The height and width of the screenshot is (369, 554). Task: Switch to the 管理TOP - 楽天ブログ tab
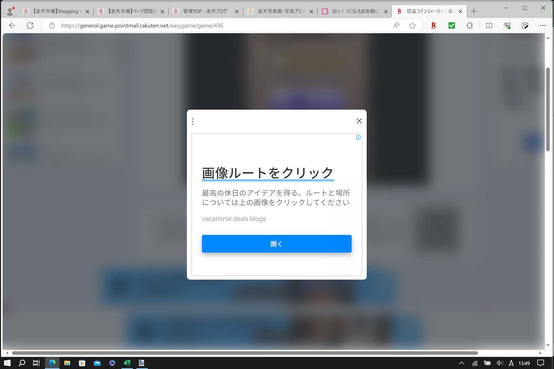(206, 11)
